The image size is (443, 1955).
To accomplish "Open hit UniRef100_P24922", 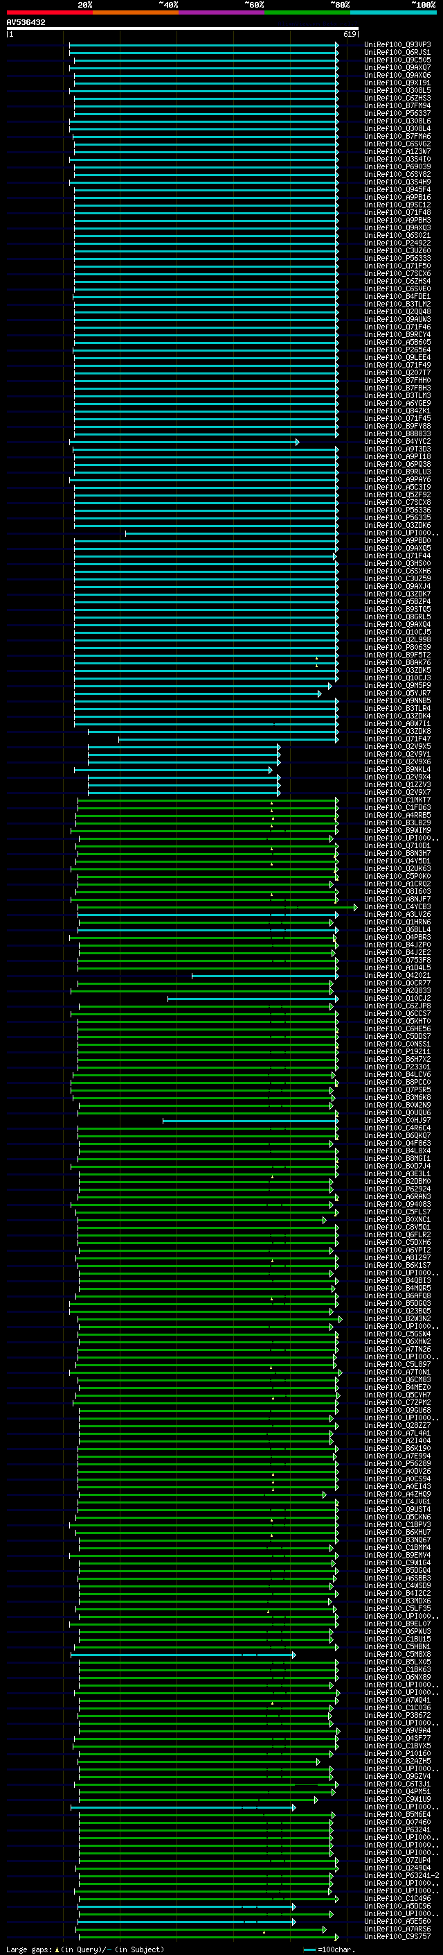I will [397, 243].
